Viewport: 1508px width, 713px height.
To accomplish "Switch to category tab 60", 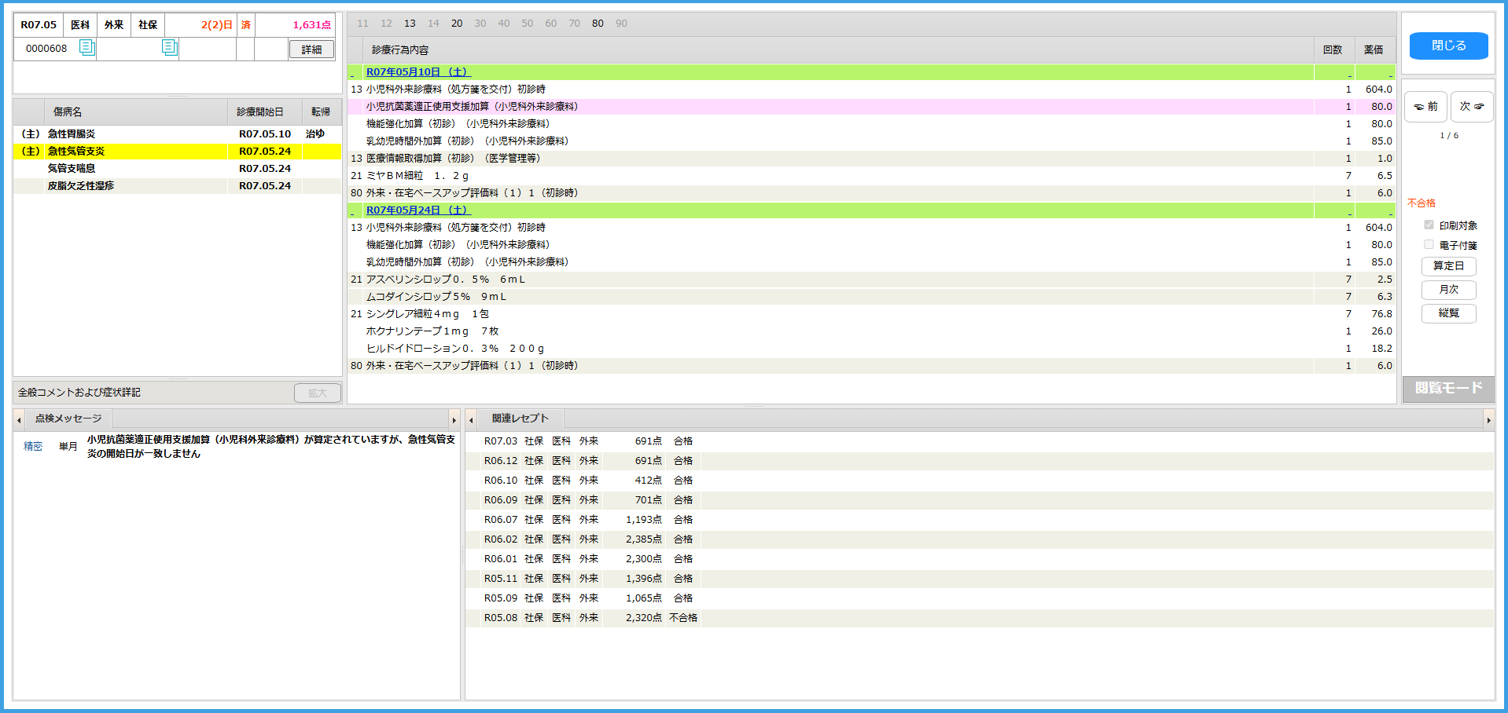I will point(551,24).
